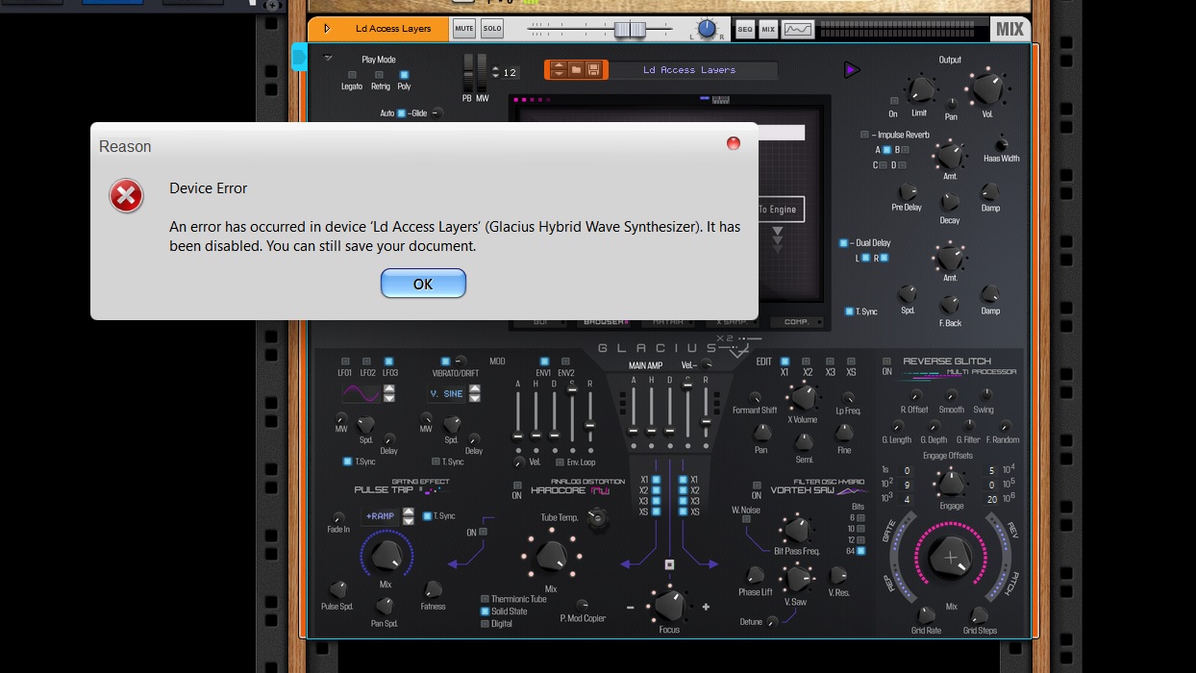
Task: Click the mix channel volume fader handle
Action: [x=630, y=30]
